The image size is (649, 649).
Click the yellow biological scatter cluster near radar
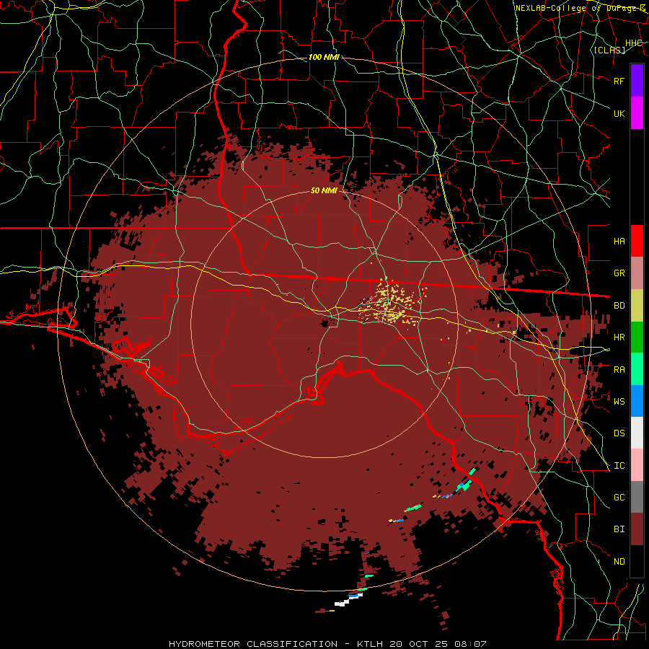tap(391, 304)
